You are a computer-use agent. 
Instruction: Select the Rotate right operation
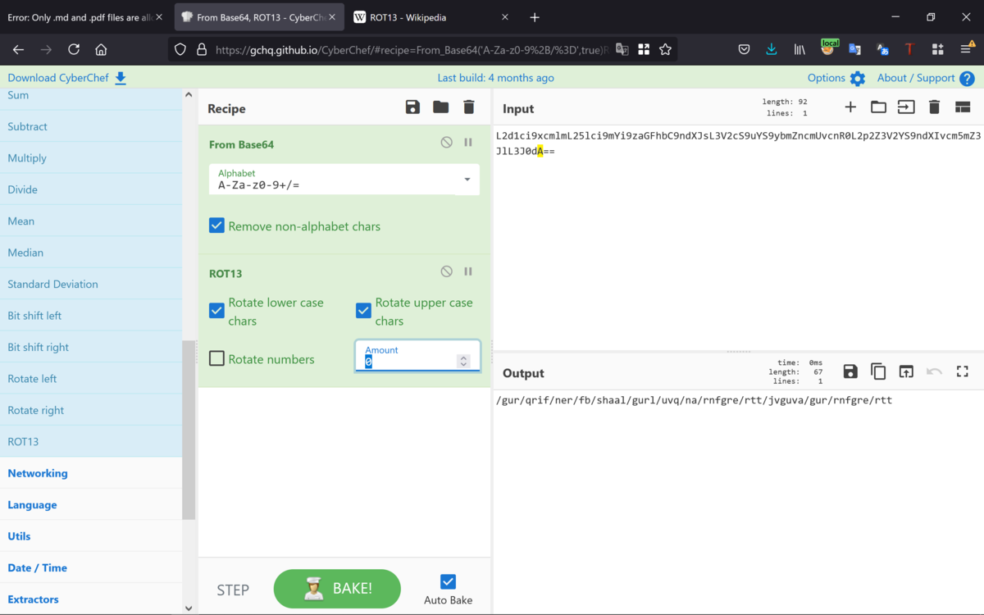(x=91, y=410)
